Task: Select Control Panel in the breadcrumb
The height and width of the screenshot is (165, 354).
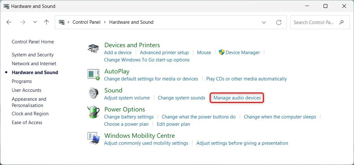Action: click(x=87, y=22)
